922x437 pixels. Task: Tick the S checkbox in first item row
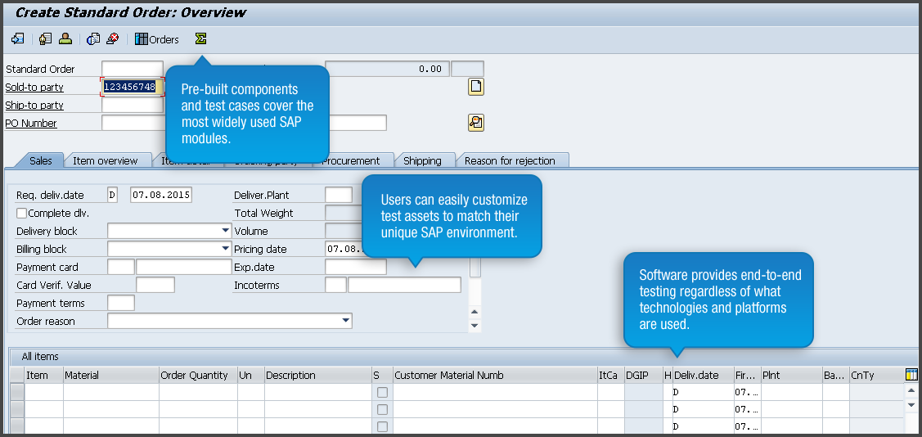382,393
